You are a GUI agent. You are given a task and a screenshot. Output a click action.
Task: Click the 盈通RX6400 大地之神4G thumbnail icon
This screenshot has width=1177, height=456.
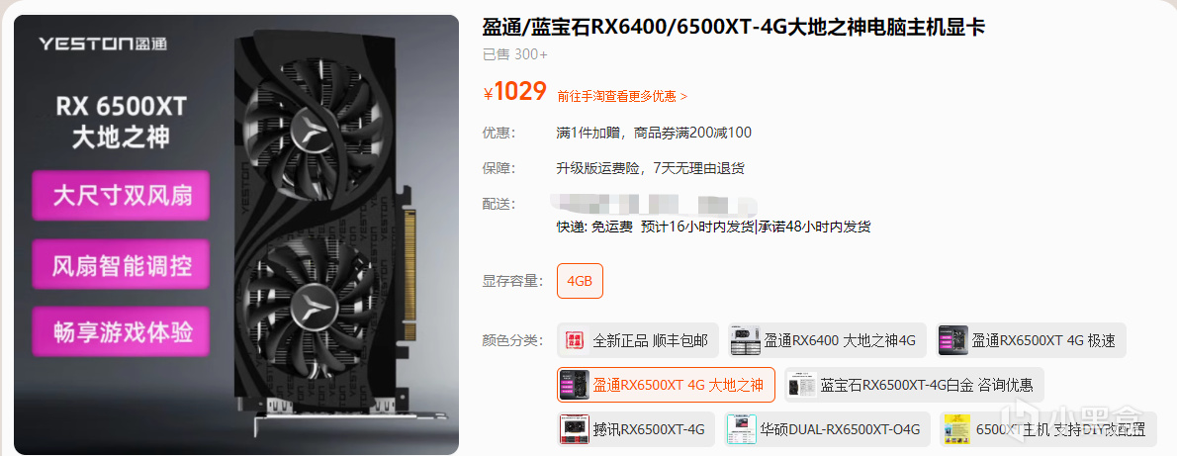pos(746,341)
